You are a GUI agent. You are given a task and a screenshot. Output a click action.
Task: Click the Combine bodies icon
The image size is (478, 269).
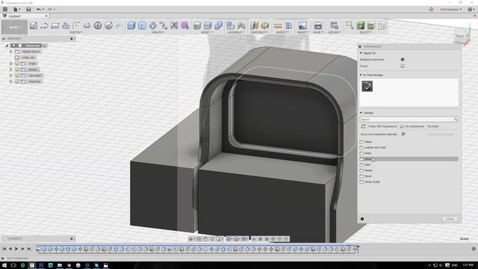coord(219,25)
